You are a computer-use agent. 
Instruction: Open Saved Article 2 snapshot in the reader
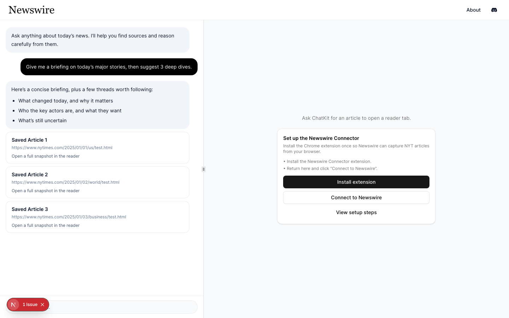coord(46,191)
